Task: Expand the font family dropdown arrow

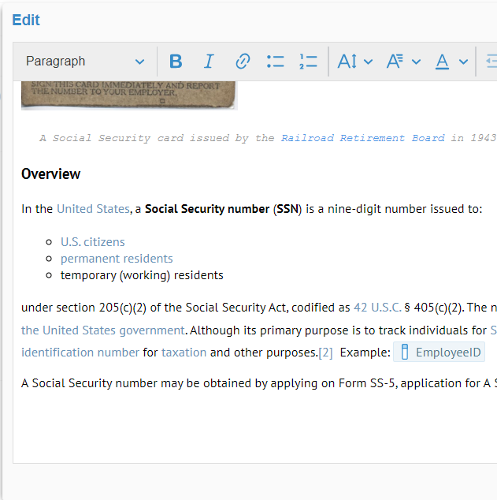Action: tap(416, 62)
